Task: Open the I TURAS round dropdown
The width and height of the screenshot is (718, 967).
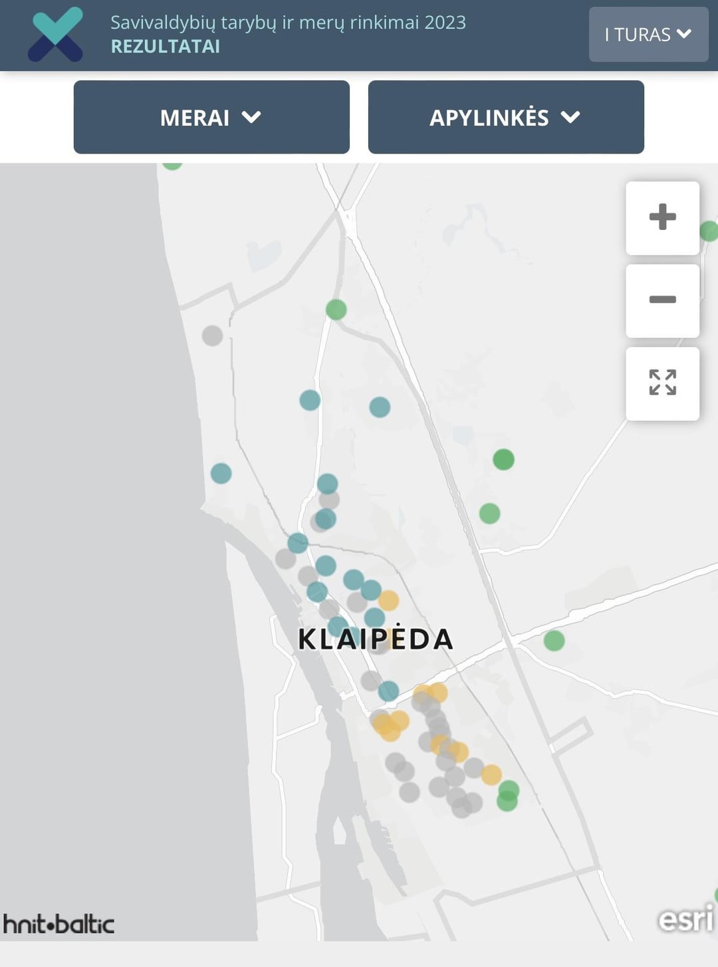Action: (648, 35)
